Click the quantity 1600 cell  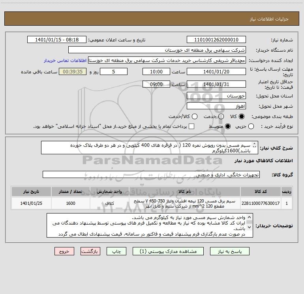71,203
